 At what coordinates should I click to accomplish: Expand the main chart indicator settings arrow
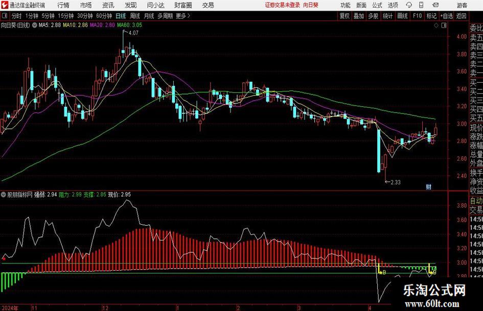(x=34, y=25)
